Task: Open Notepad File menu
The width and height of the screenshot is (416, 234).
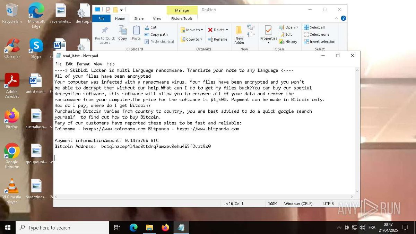Action: (x=59, y=64)
